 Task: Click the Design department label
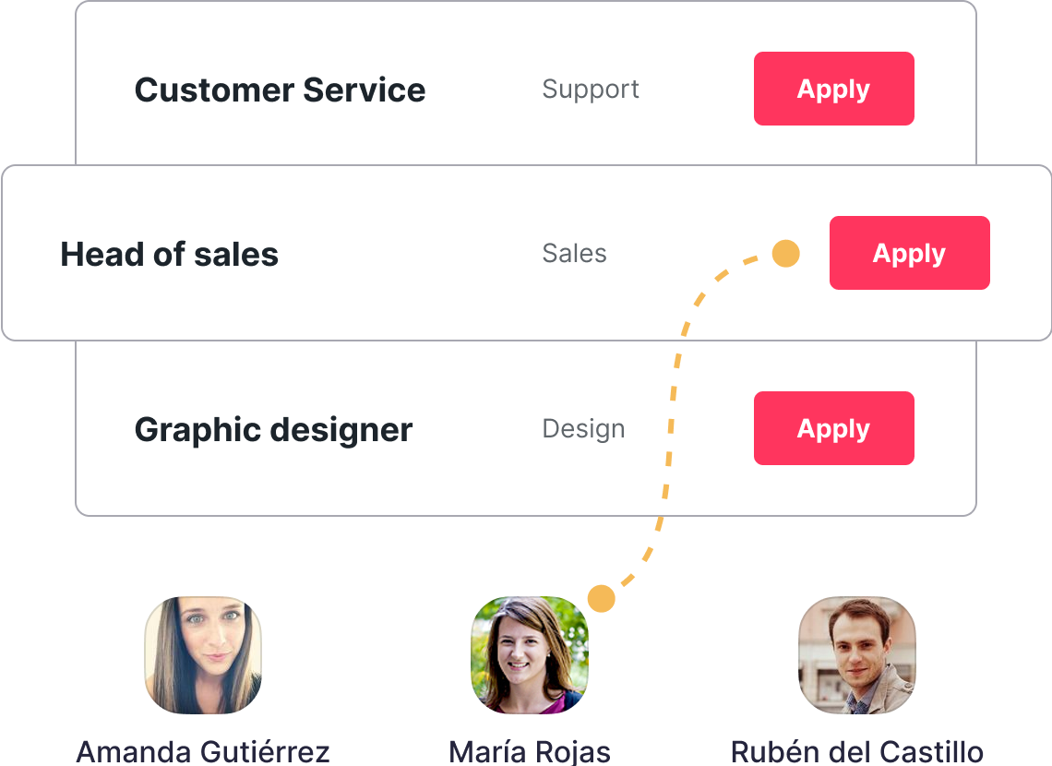(x=583, y=429)
